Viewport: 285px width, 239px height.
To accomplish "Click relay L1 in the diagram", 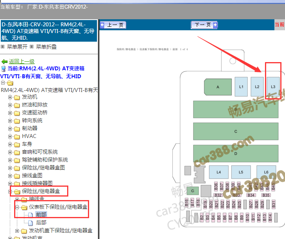I will click(x=241, y=86).
